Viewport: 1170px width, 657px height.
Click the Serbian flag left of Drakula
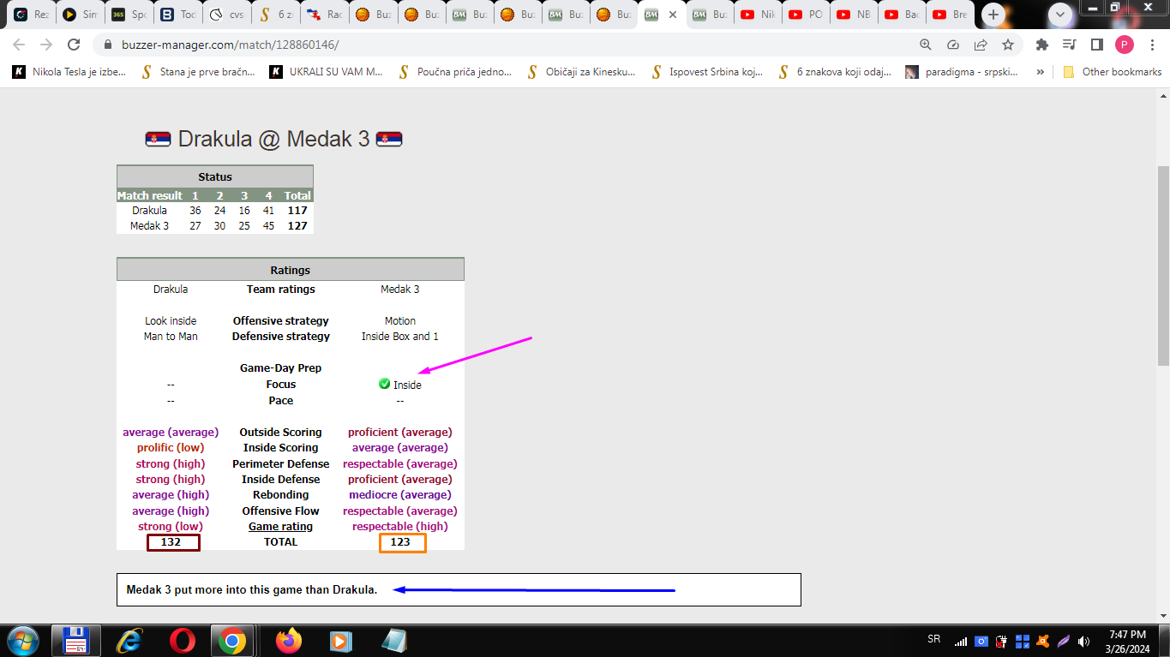158,139
